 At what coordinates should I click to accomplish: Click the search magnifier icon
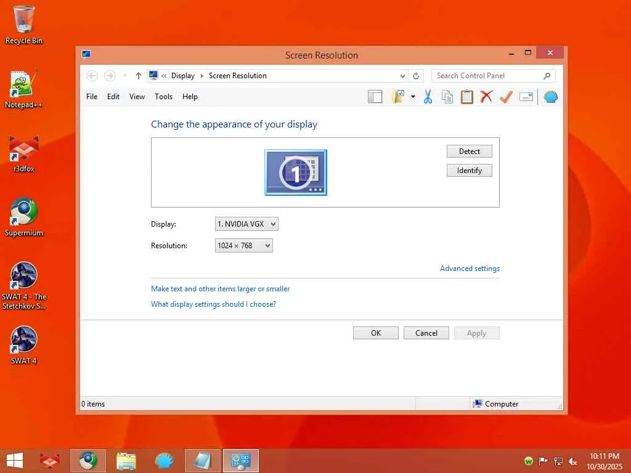coord(547,76)
